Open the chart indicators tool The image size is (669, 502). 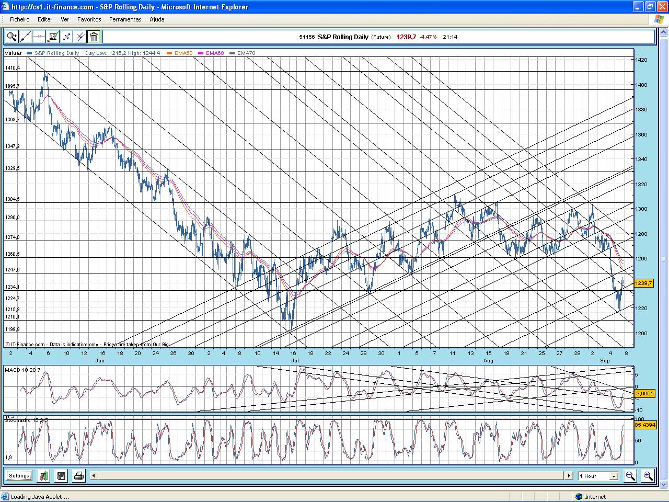coord(52,37)
